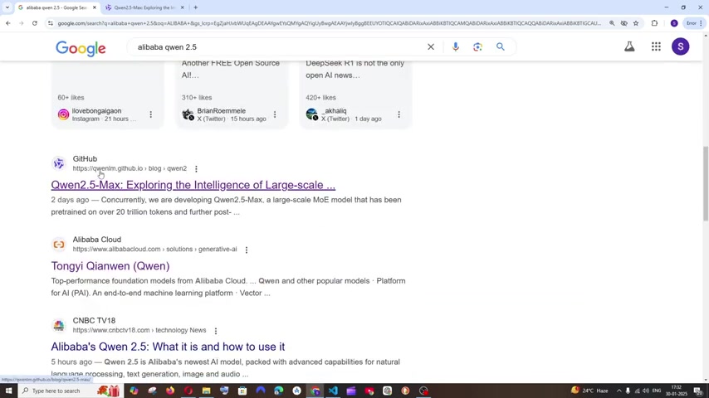
Task: Go forward with the forward arrow
Action: click(22, 23)
